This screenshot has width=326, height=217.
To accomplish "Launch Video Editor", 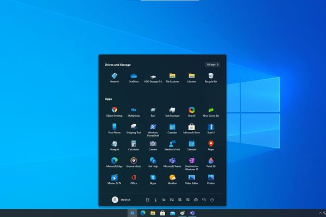I will 191,180.
